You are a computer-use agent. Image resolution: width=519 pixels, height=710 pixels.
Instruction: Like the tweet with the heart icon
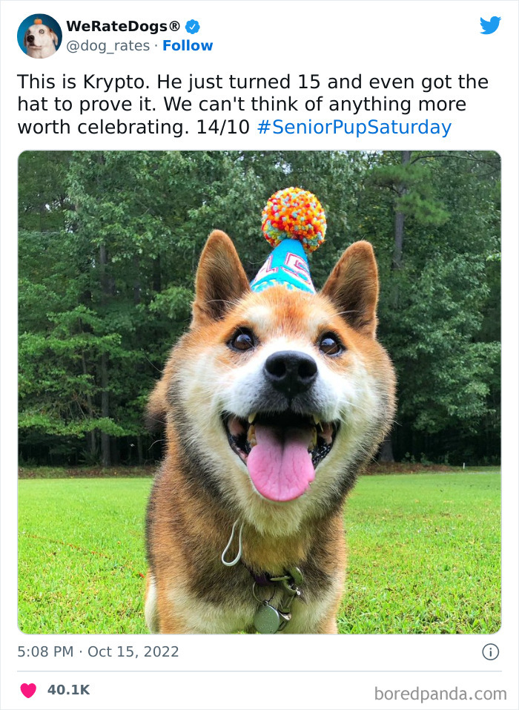click(28, 691)
